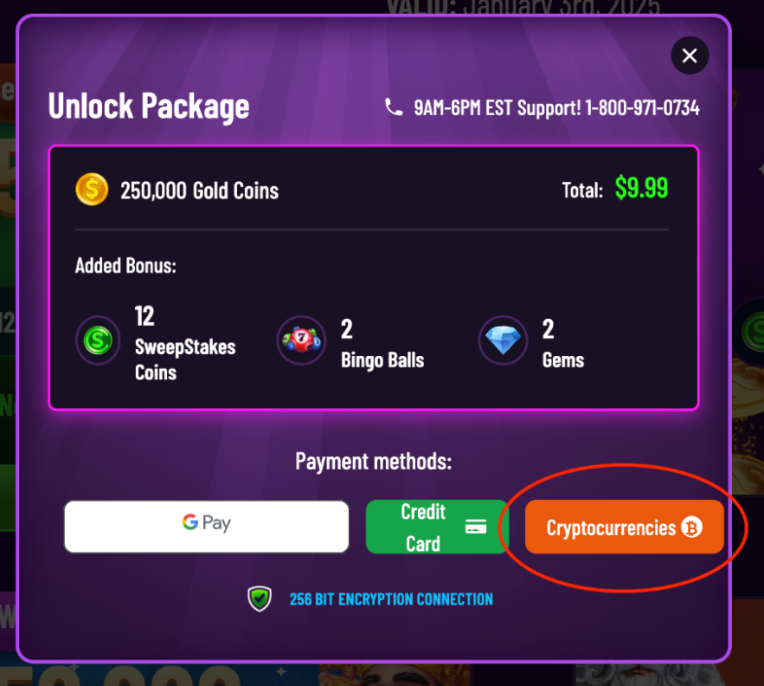Click the Payment methods label

coord(374,461)
